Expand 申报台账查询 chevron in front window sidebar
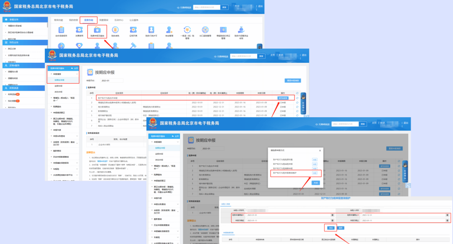 click(178, 204)
